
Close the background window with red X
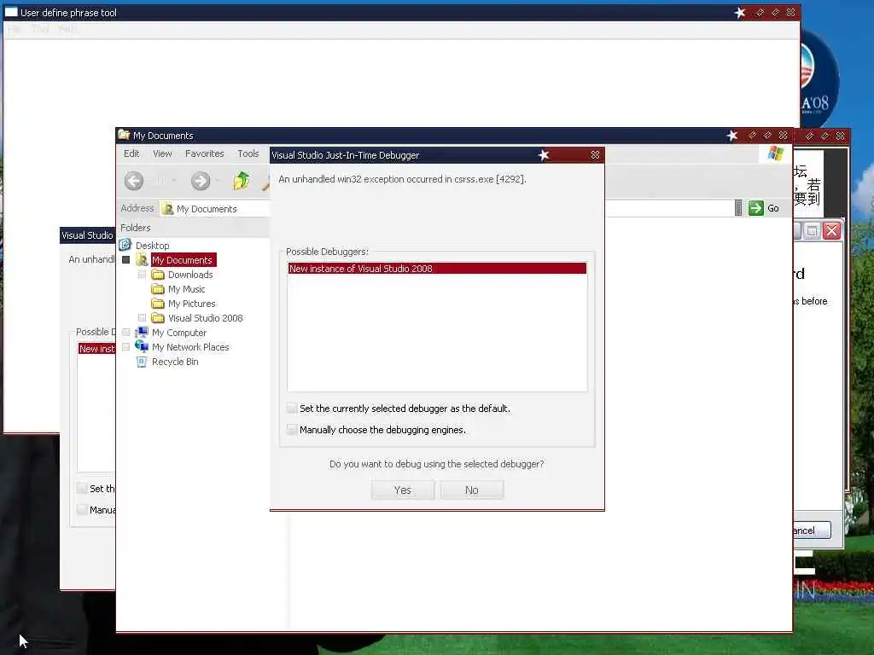(831, 230)
